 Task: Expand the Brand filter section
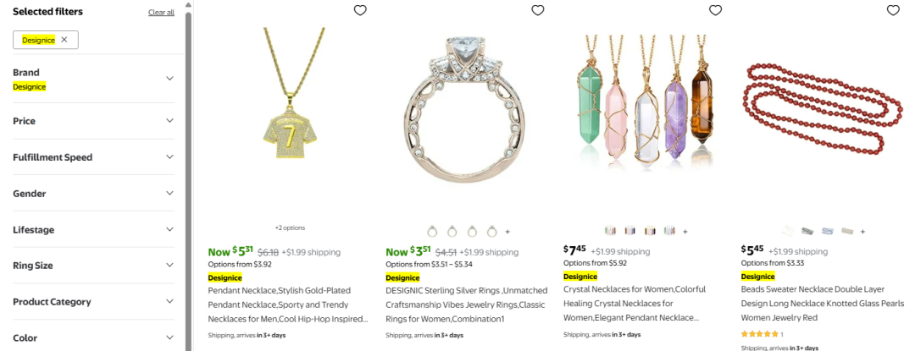[x=169, y=79]
